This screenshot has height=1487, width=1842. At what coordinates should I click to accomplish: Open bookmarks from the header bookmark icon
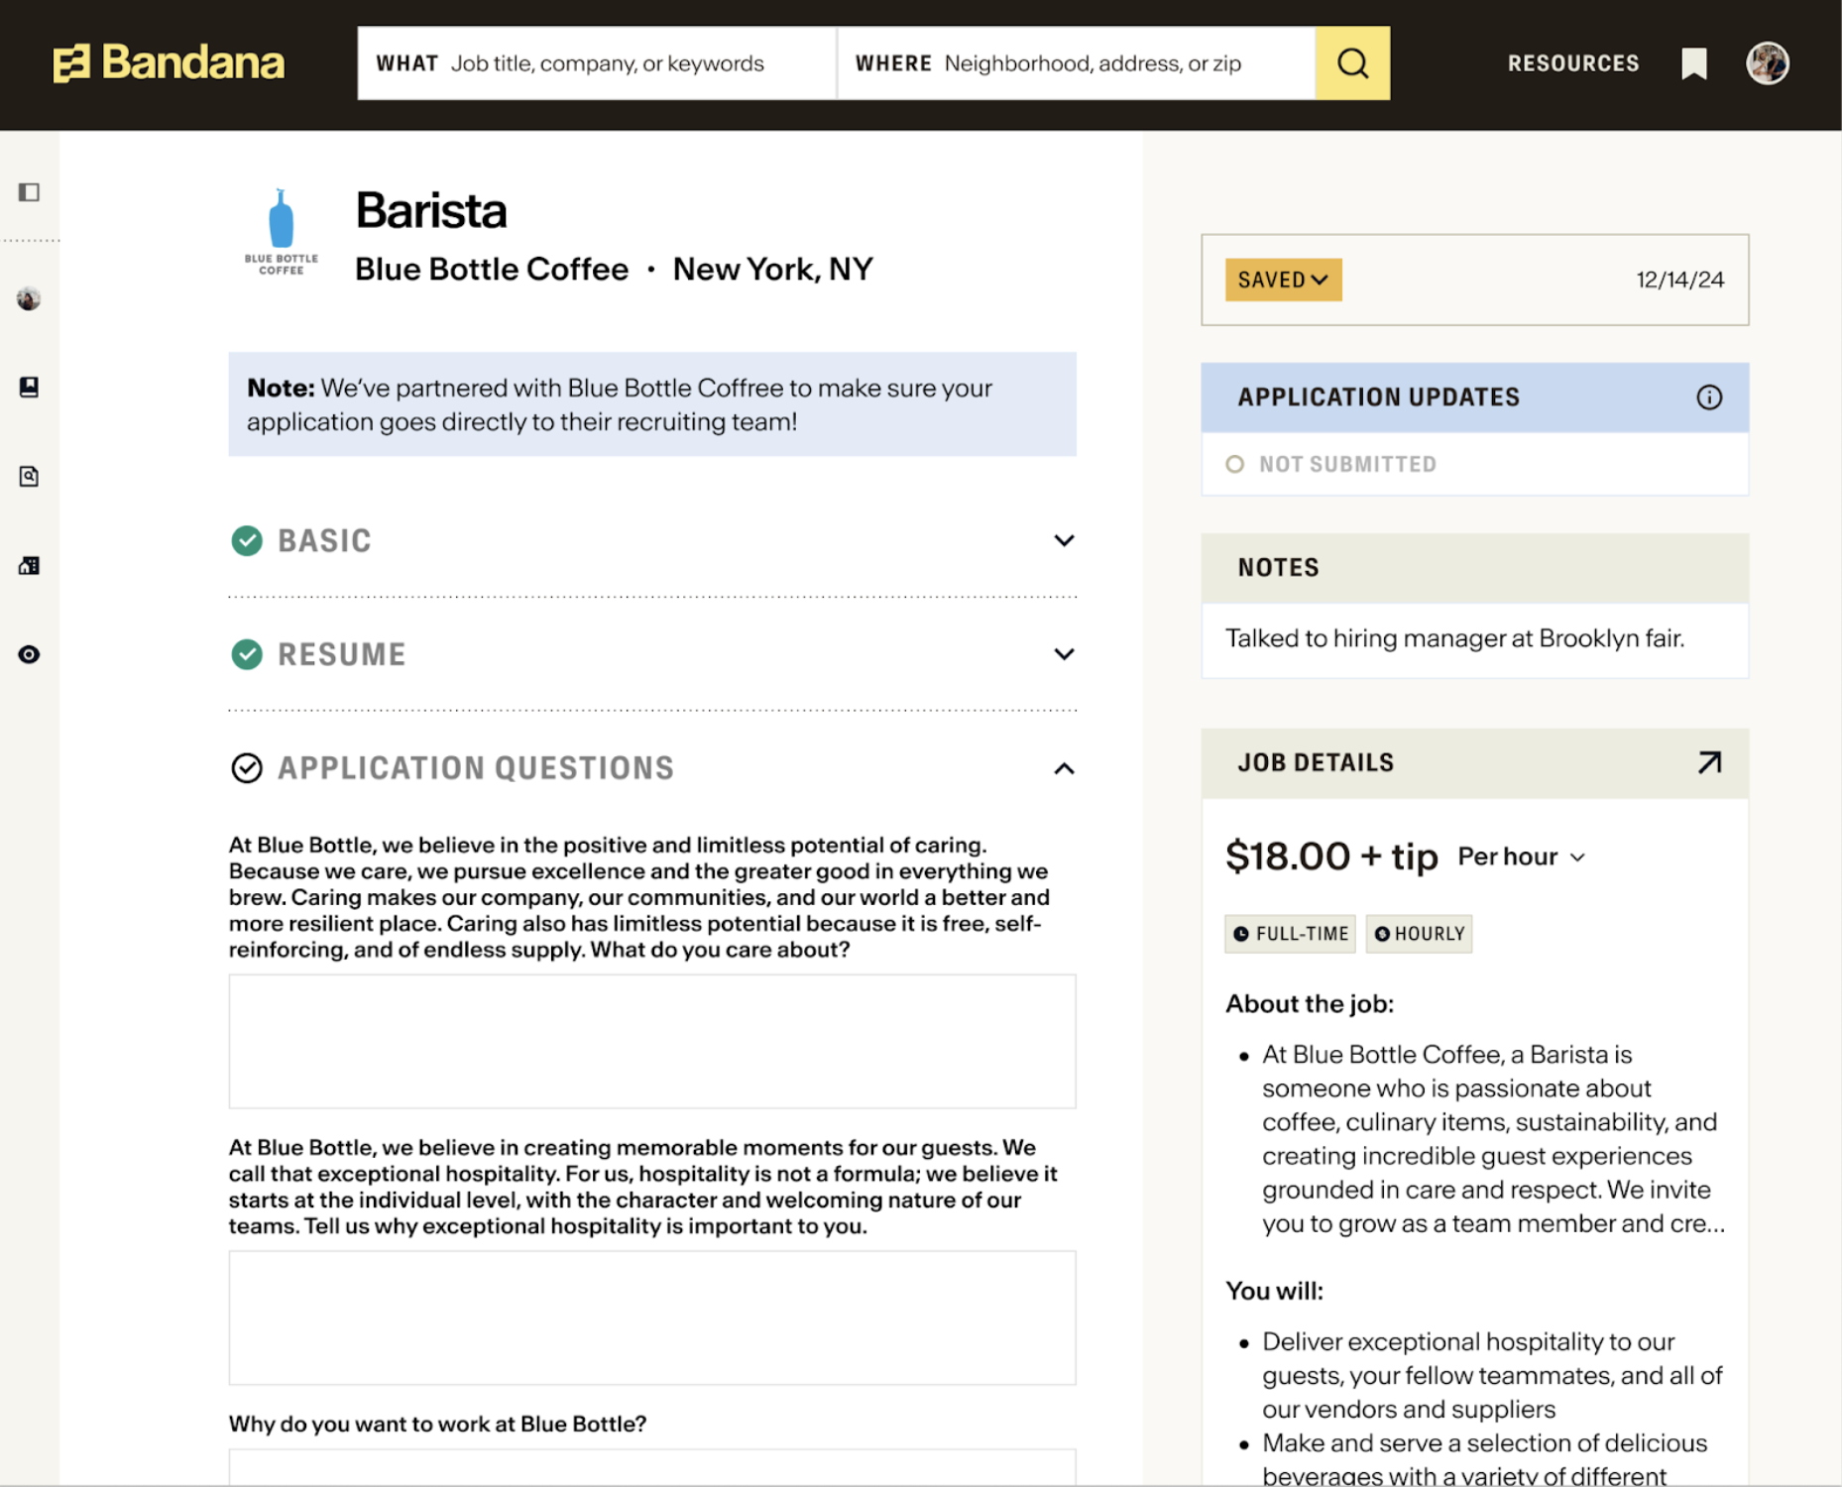[1693, 63]
